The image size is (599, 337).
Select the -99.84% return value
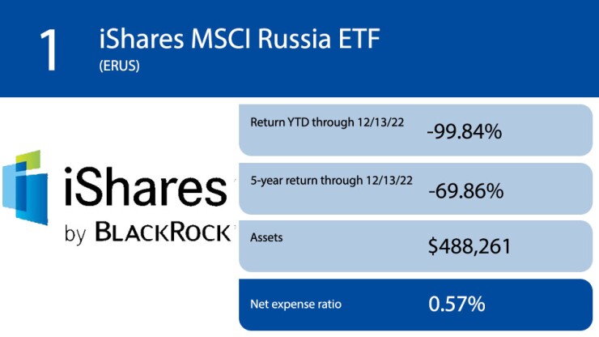click(x=464, y=132)
